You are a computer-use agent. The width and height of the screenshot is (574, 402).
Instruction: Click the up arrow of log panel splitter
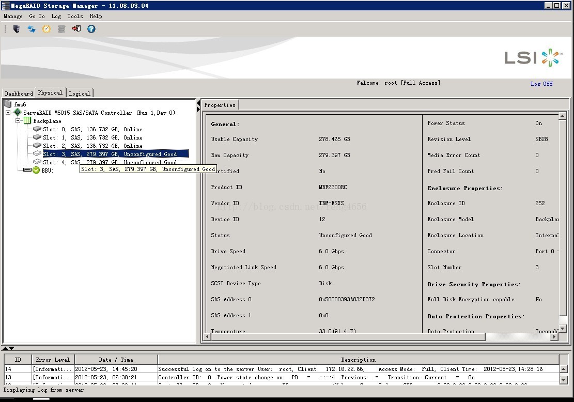pyautogui.click(x=5, y=348)
